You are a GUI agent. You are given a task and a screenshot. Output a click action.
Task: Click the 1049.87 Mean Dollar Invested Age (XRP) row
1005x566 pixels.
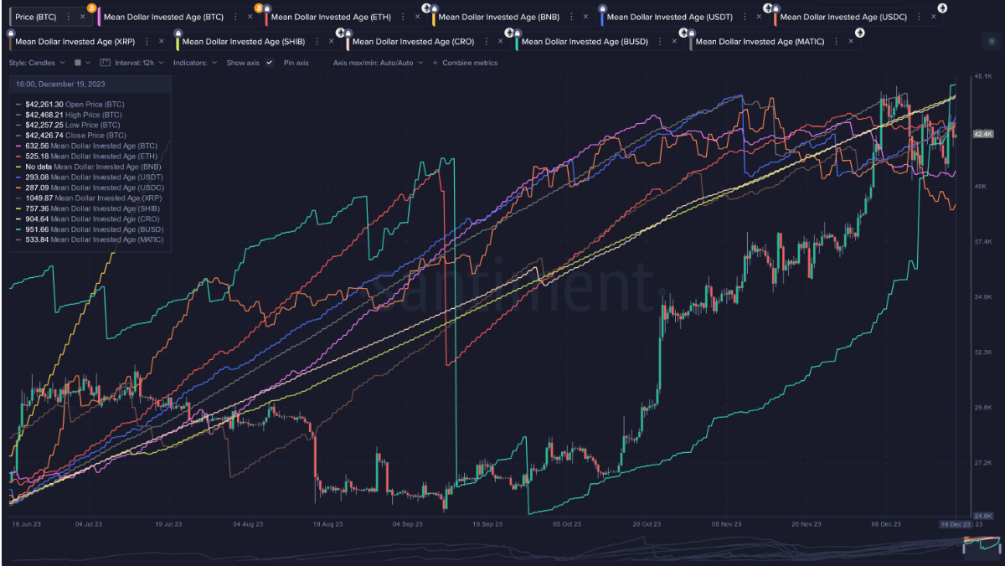coord(89,198)
